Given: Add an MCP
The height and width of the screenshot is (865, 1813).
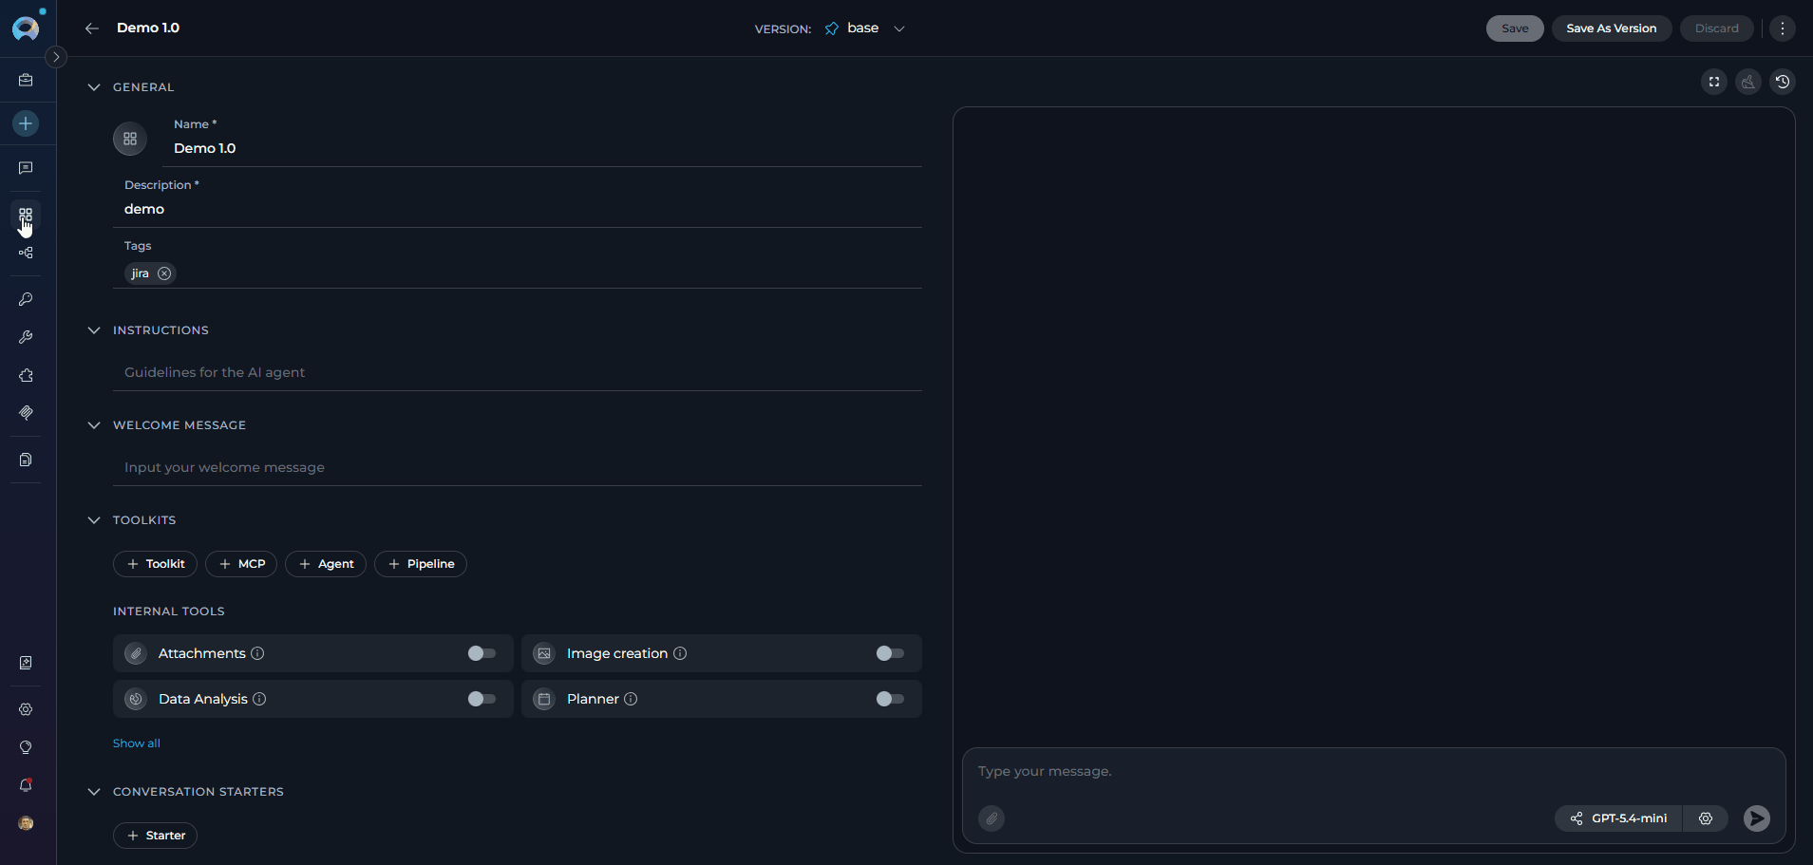Looking at the screenshot, I should (241, 564).
